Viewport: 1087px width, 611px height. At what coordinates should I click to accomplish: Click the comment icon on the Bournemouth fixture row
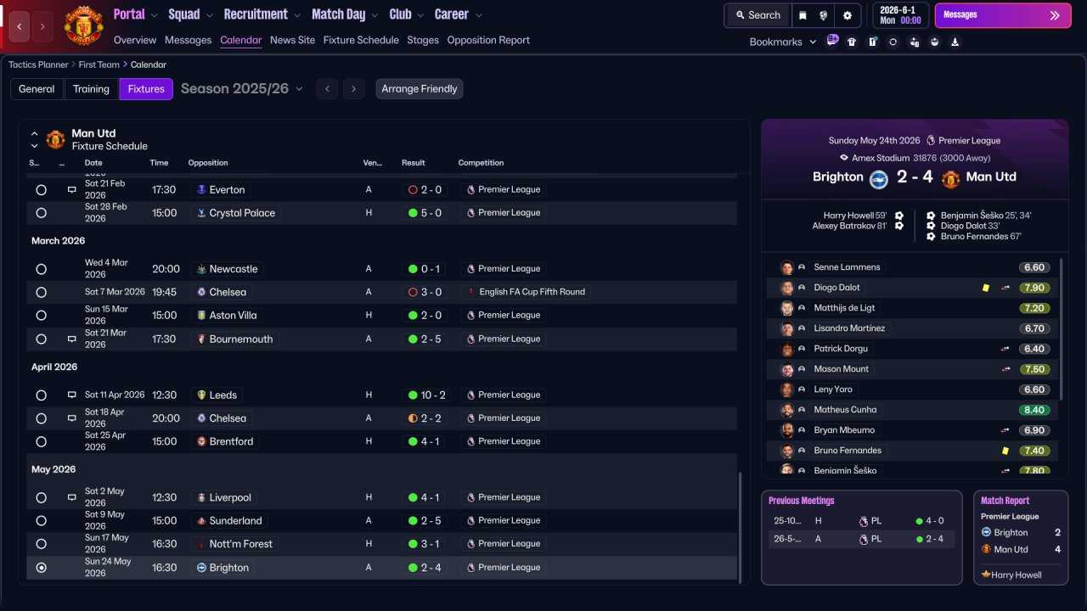pyautogui.click(x=72, y=339)
